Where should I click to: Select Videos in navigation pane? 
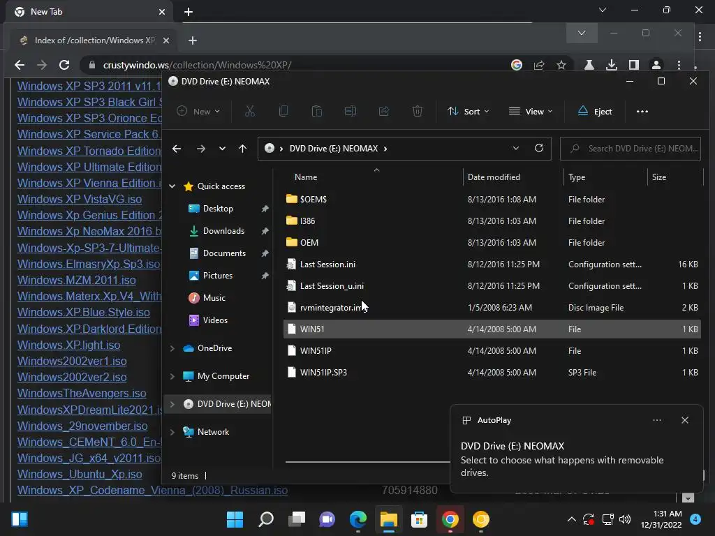click(215, 320)
